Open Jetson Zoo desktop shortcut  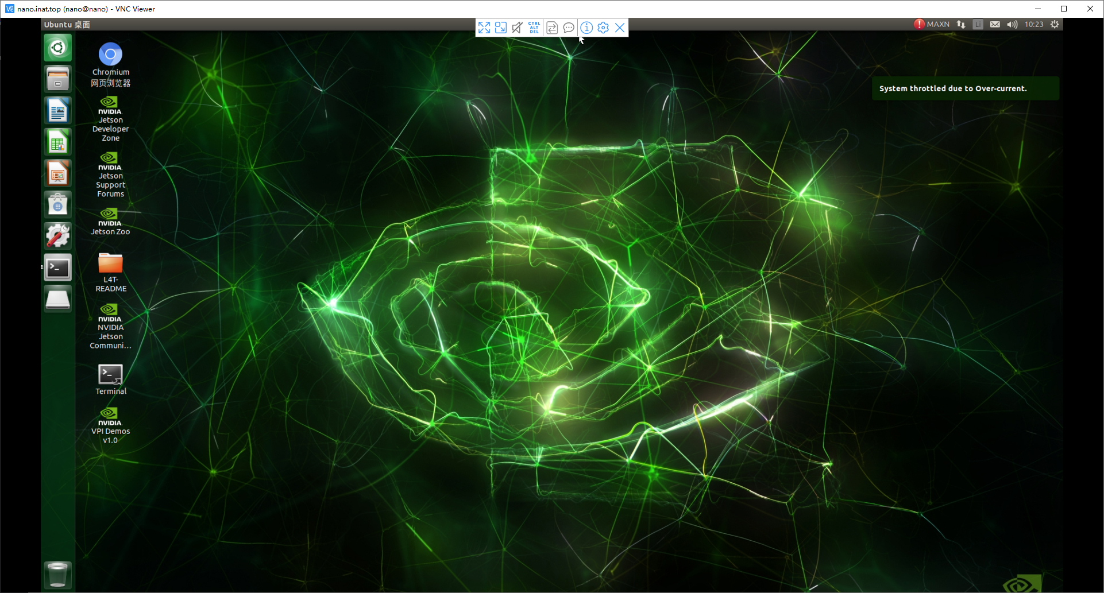111,222
